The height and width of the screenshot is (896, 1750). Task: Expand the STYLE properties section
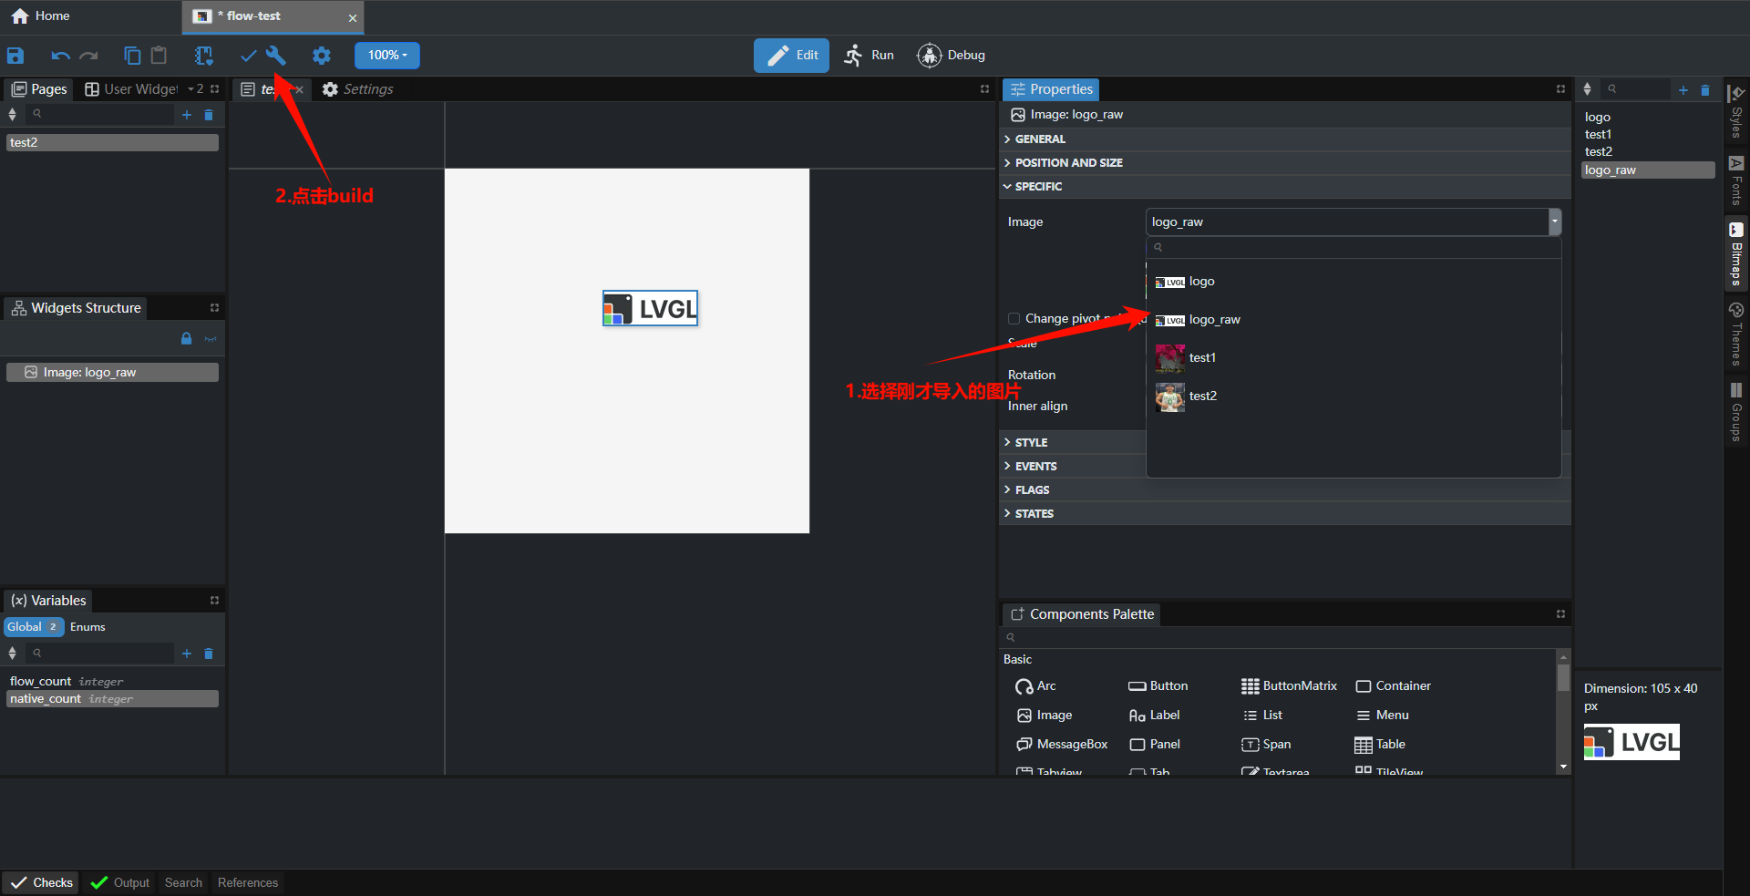(x=1031, y=443)
